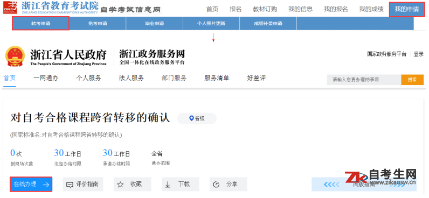Open the 部门服务 tab

(x=174, y=78)
